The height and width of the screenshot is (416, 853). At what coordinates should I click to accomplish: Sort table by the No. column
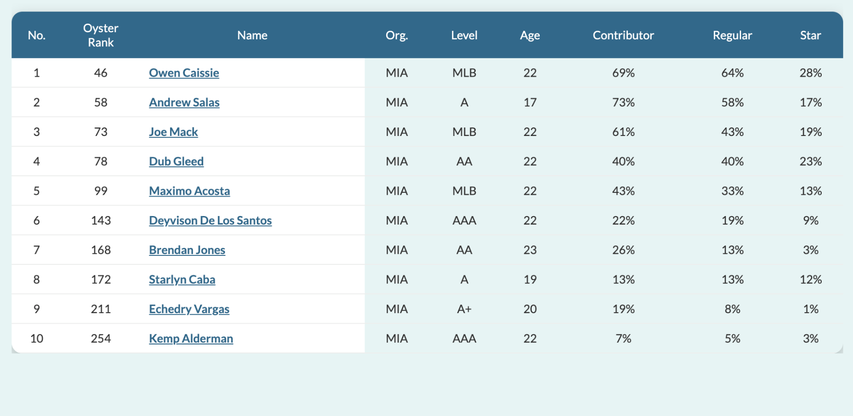pos(36,35)
